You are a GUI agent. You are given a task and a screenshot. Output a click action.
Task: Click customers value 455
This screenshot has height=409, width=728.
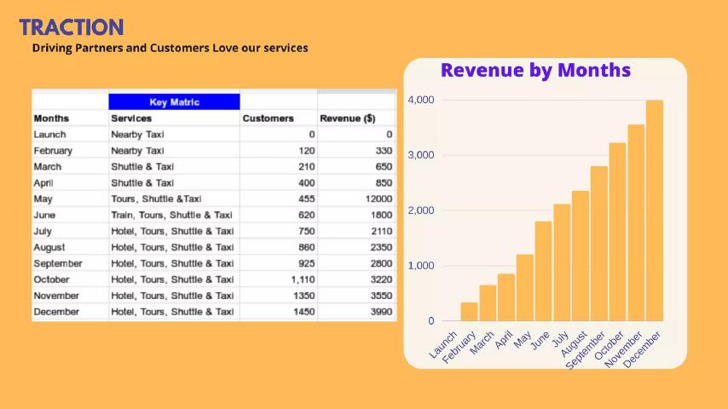(306, 199)
